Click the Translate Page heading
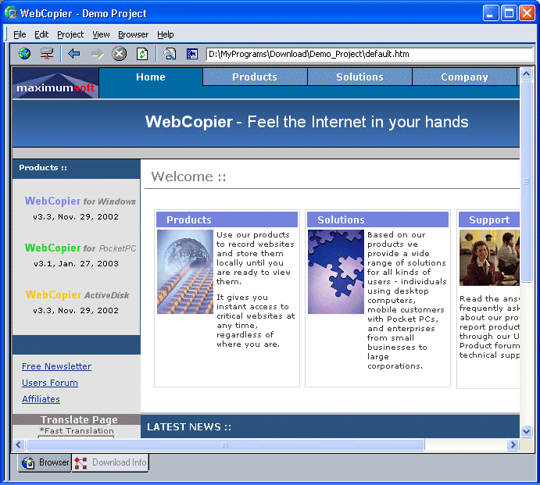Viewport: 540px width, 485px height. tap(79, 419)
